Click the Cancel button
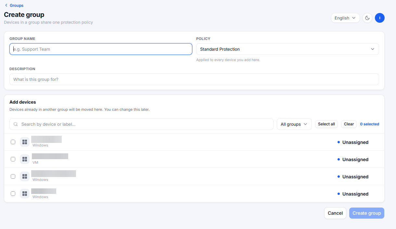 click(x=335, y=213)
